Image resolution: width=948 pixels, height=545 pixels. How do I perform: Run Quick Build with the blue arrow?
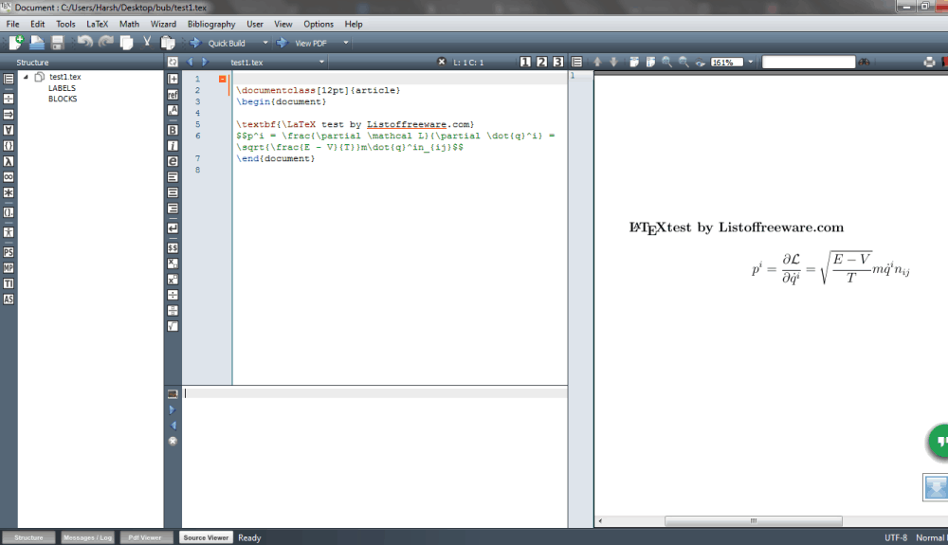click(x=195, y=43)
